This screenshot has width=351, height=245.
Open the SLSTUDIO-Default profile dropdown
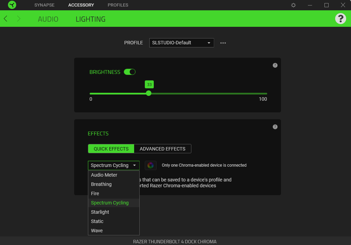[x=182, y=43]
